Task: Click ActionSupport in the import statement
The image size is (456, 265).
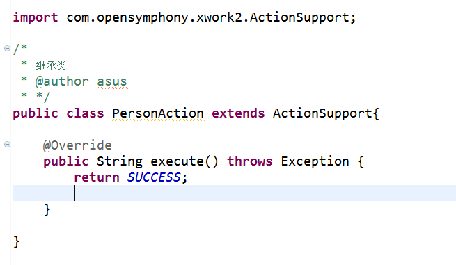Action: coord(299,17)
